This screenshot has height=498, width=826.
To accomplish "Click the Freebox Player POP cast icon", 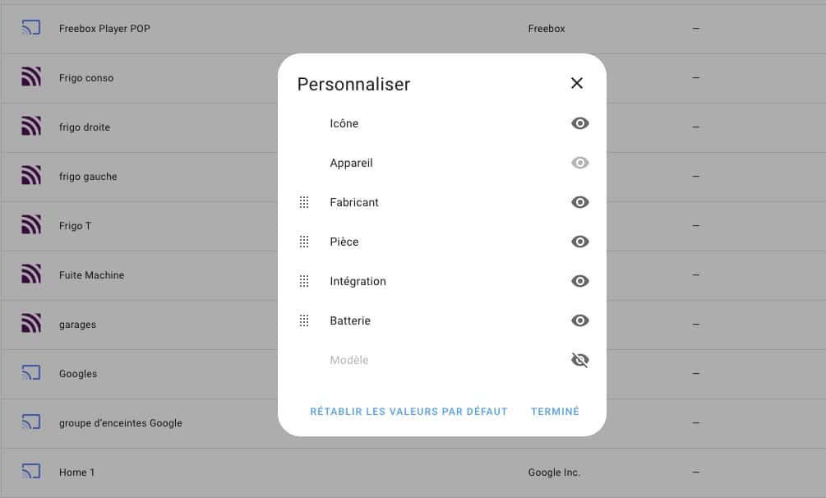I will pyautogui.click(x=31, y=27).
